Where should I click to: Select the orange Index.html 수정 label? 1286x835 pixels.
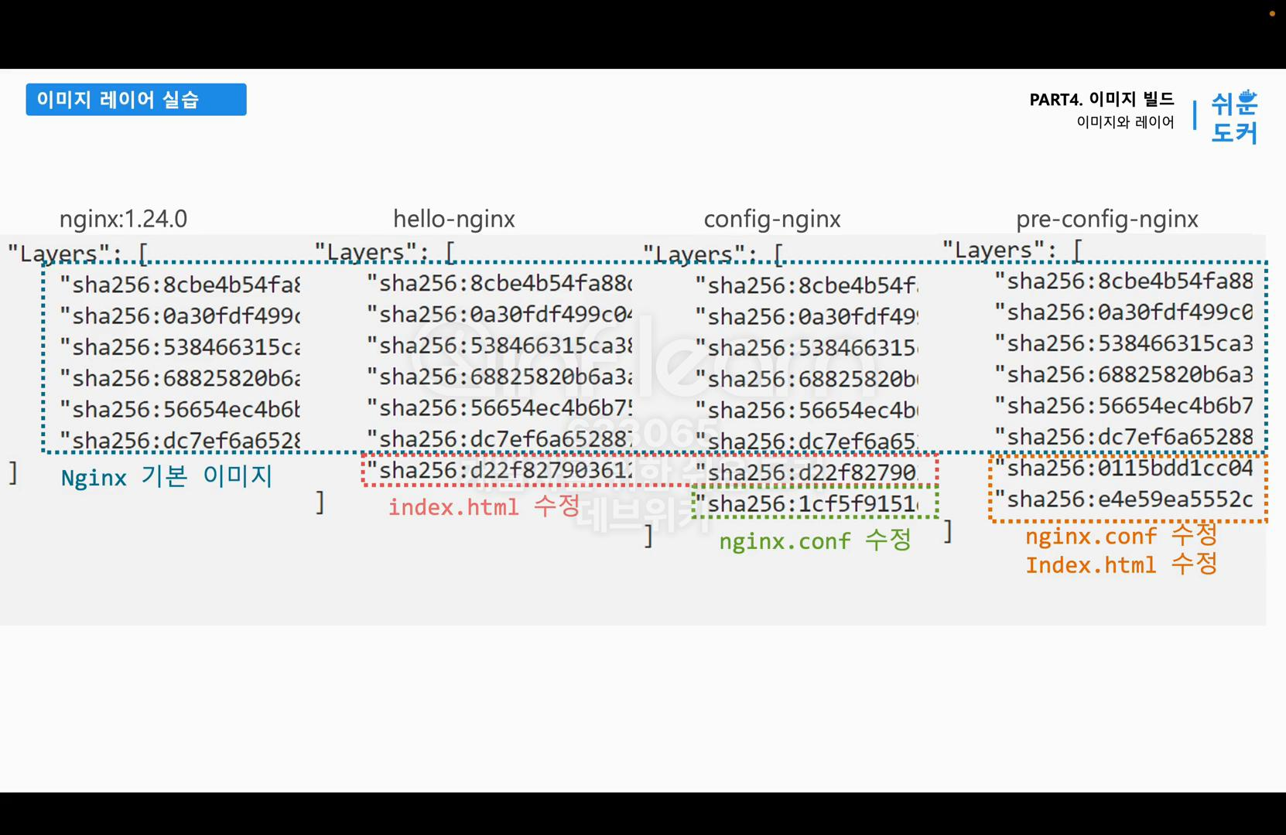1121,564
